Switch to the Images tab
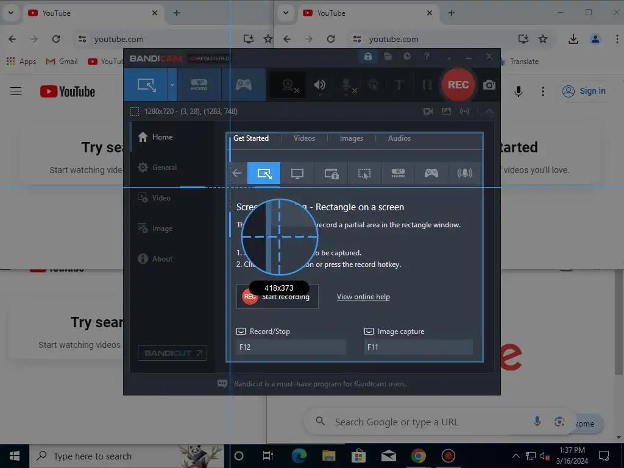Screen dimensions: 624x468 352,138
